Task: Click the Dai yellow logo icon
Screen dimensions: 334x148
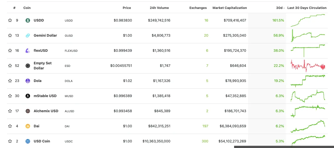Action: point(28,126)
